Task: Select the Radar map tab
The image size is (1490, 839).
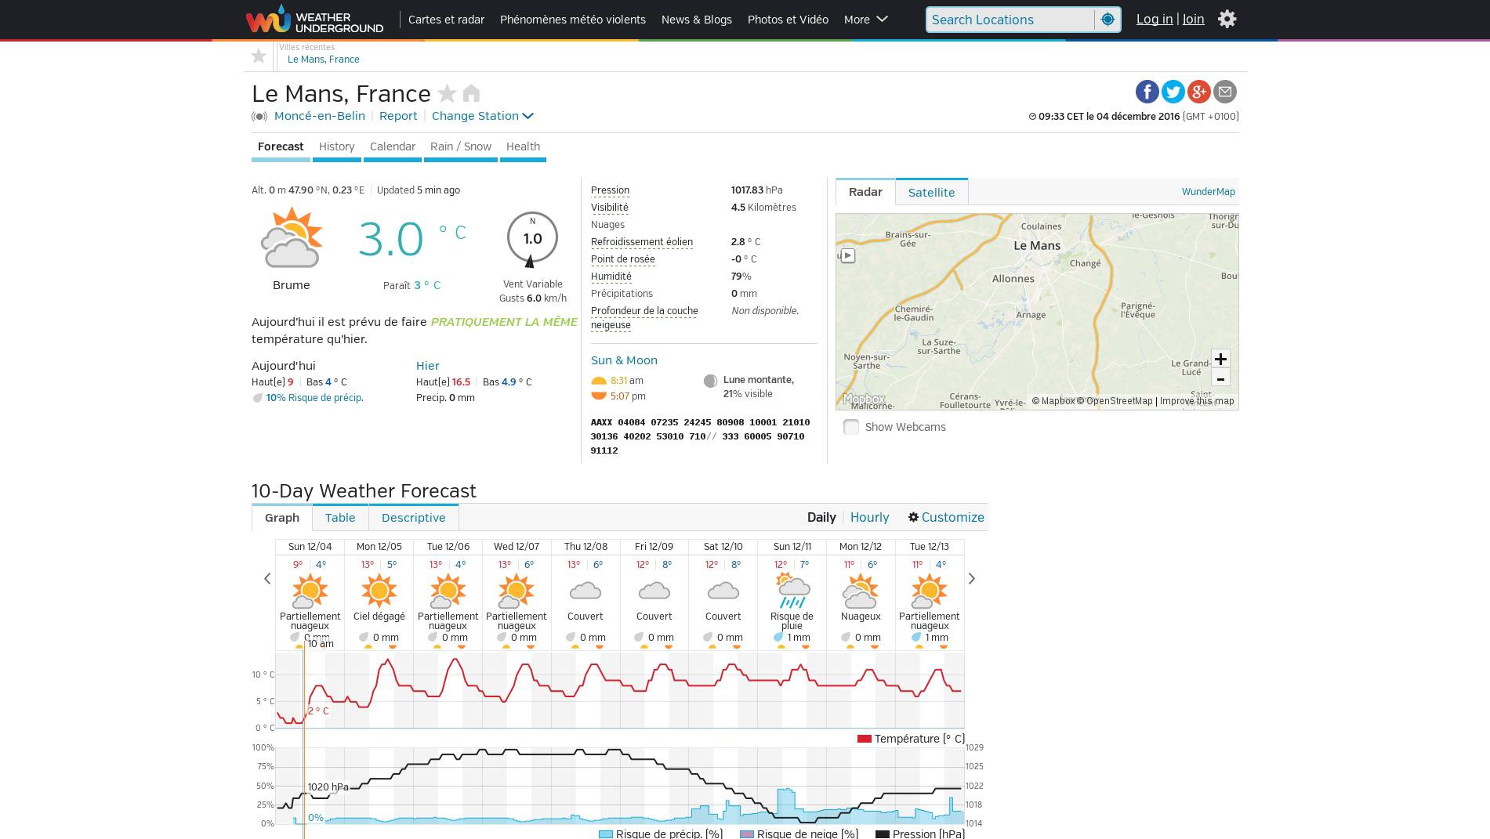Action: [x=865, y=192]
